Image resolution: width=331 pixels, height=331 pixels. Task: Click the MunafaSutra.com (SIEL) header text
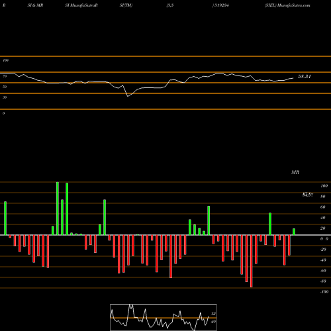(x=287, y=5)
